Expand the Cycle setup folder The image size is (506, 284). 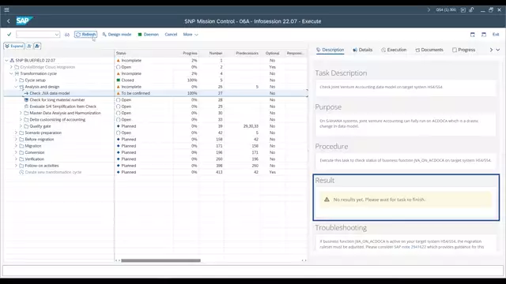pyautogui.click(x=16, y=80)
